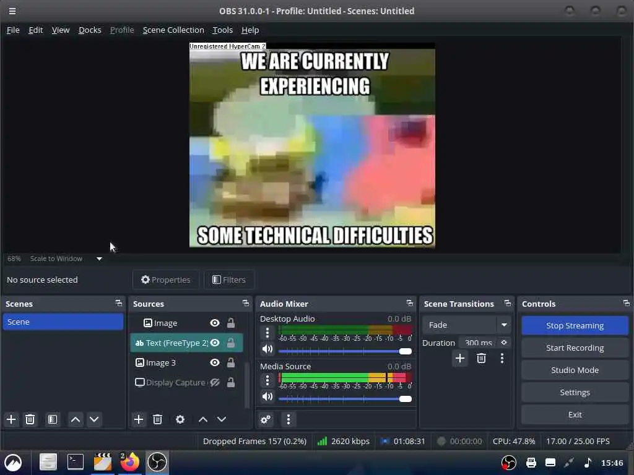Open the File menu
This screenshot has width=634, height=475.
(x=13, y=30)
